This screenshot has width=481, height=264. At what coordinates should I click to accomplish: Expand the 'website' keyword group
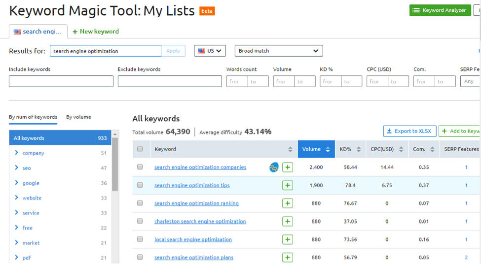point(17,198)
